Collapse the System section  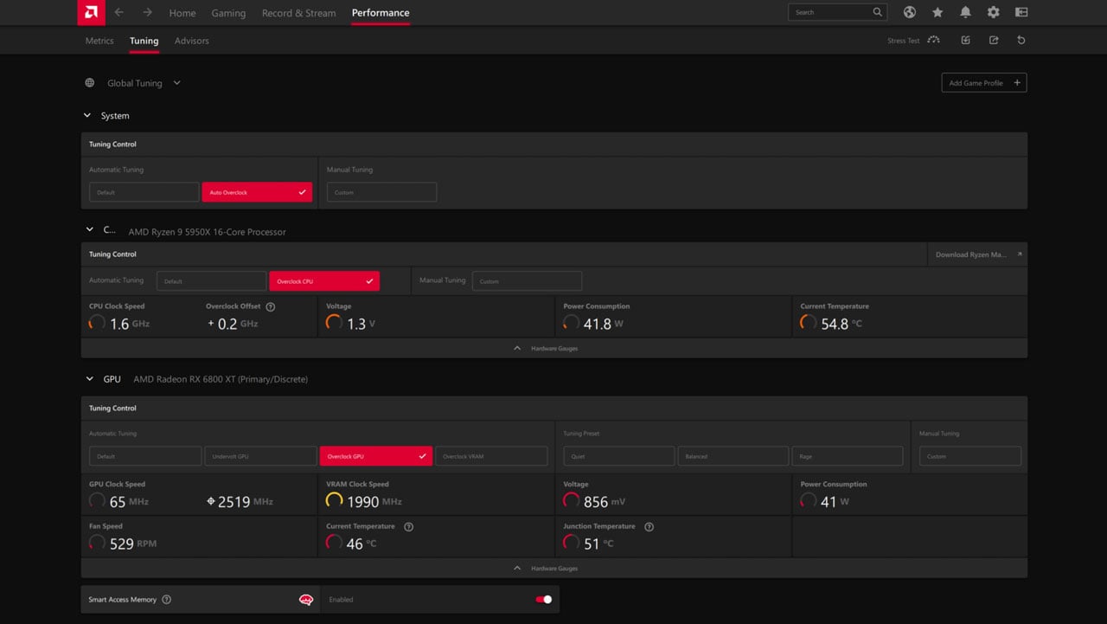pyautogui.click(x=87, y=115)
